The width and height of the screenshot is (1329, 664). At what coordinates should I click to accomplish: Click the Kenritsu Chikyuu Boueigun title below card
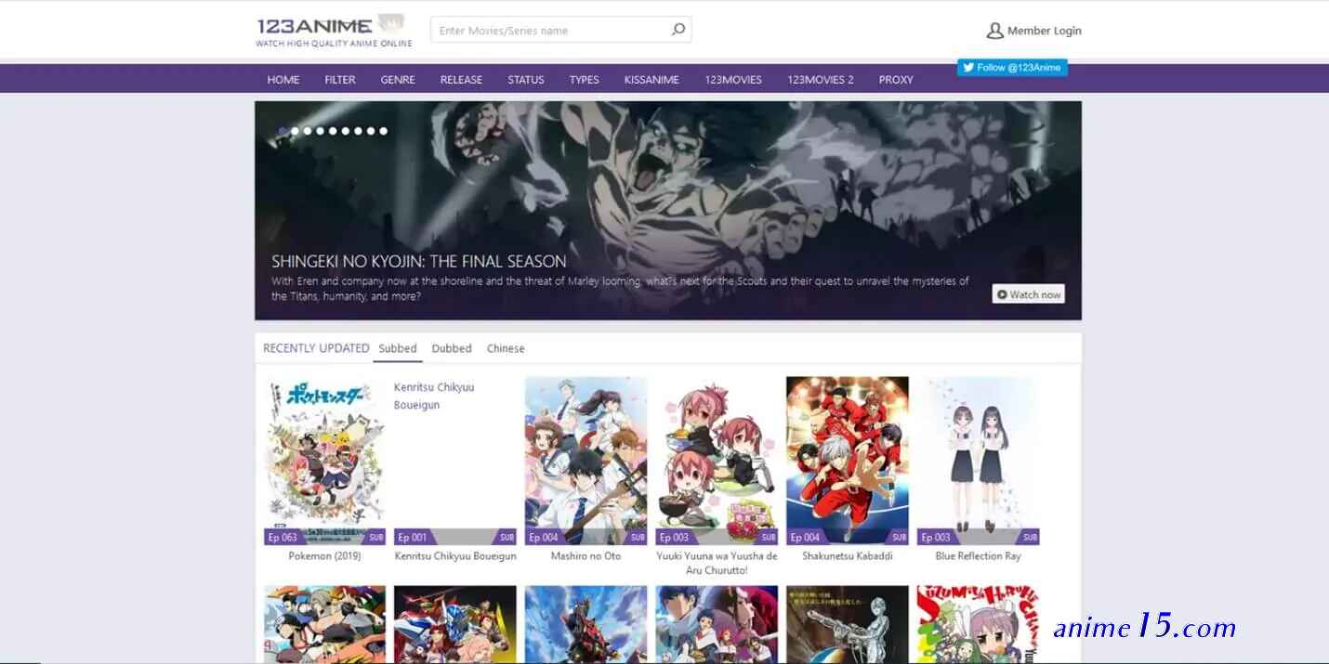pos(455,556)
